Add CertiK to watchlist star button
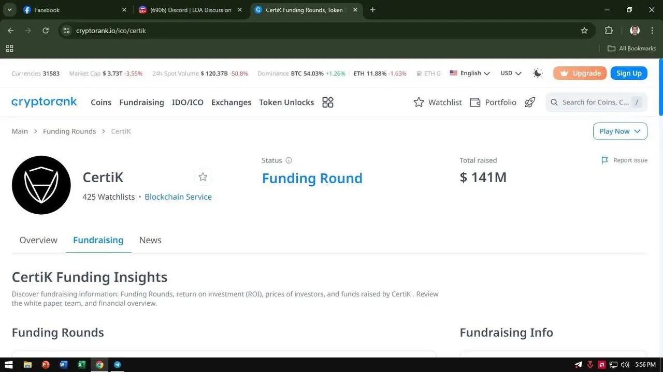The image size is (663, 372). 203,177
